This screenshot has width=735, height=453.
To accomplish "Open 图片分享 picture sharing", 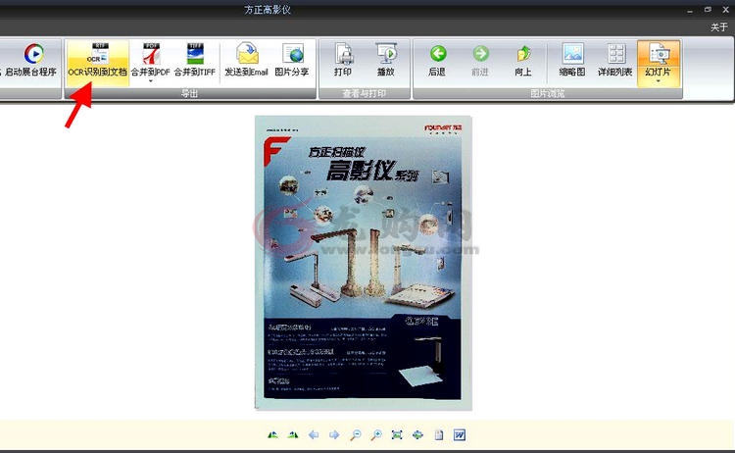I will 292,59.
